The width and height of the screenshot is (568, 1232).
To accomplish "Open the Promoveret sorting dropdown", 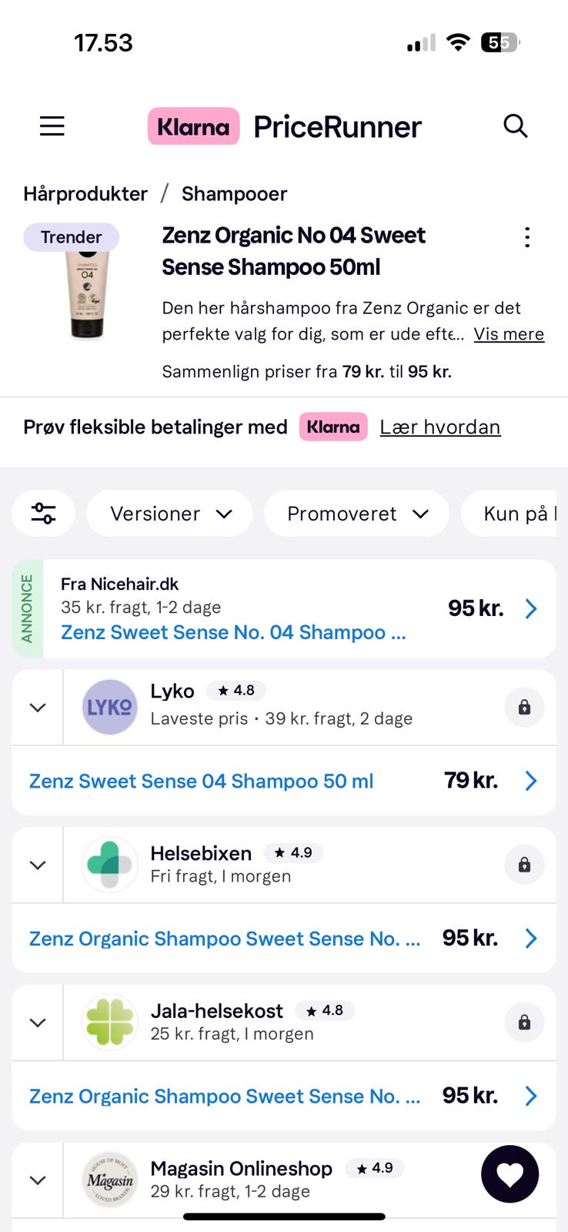I will click(356, 514).
